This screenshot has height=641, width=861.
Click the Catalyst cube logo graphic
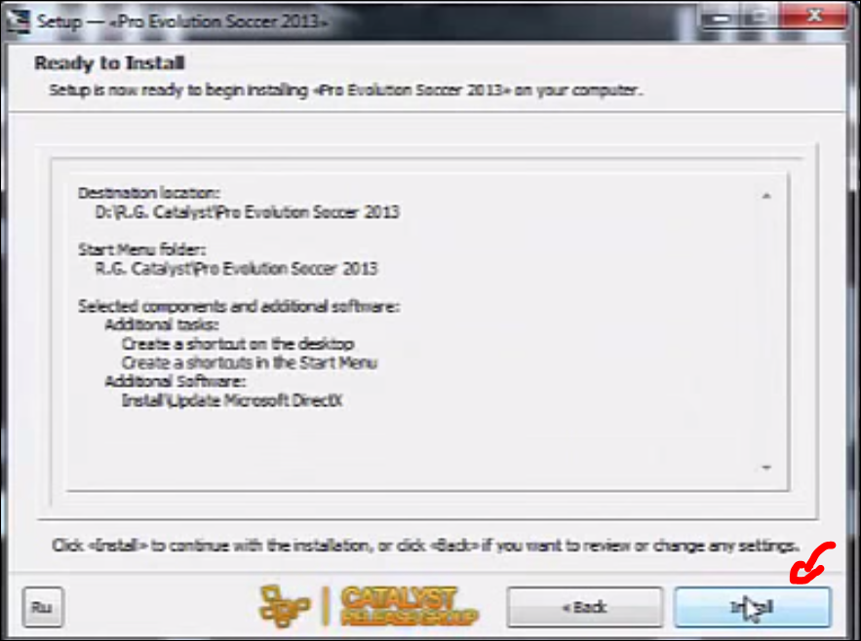coord(285,607)
